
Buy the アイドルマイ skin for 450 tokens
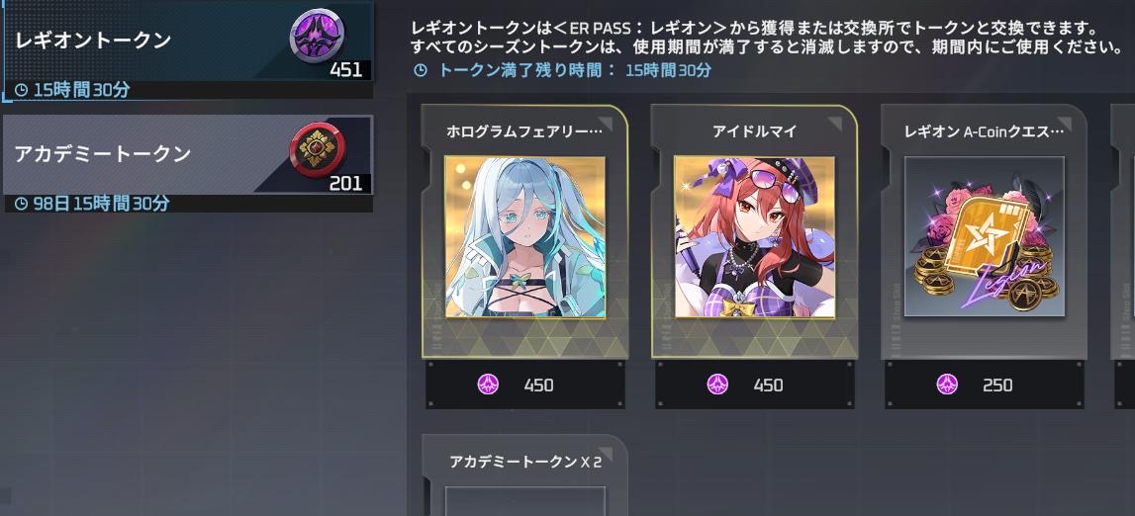click(x=754, y=385)
